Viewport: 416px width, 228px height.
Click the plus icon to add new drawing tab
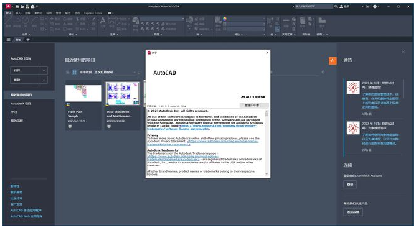click(28, 40)
